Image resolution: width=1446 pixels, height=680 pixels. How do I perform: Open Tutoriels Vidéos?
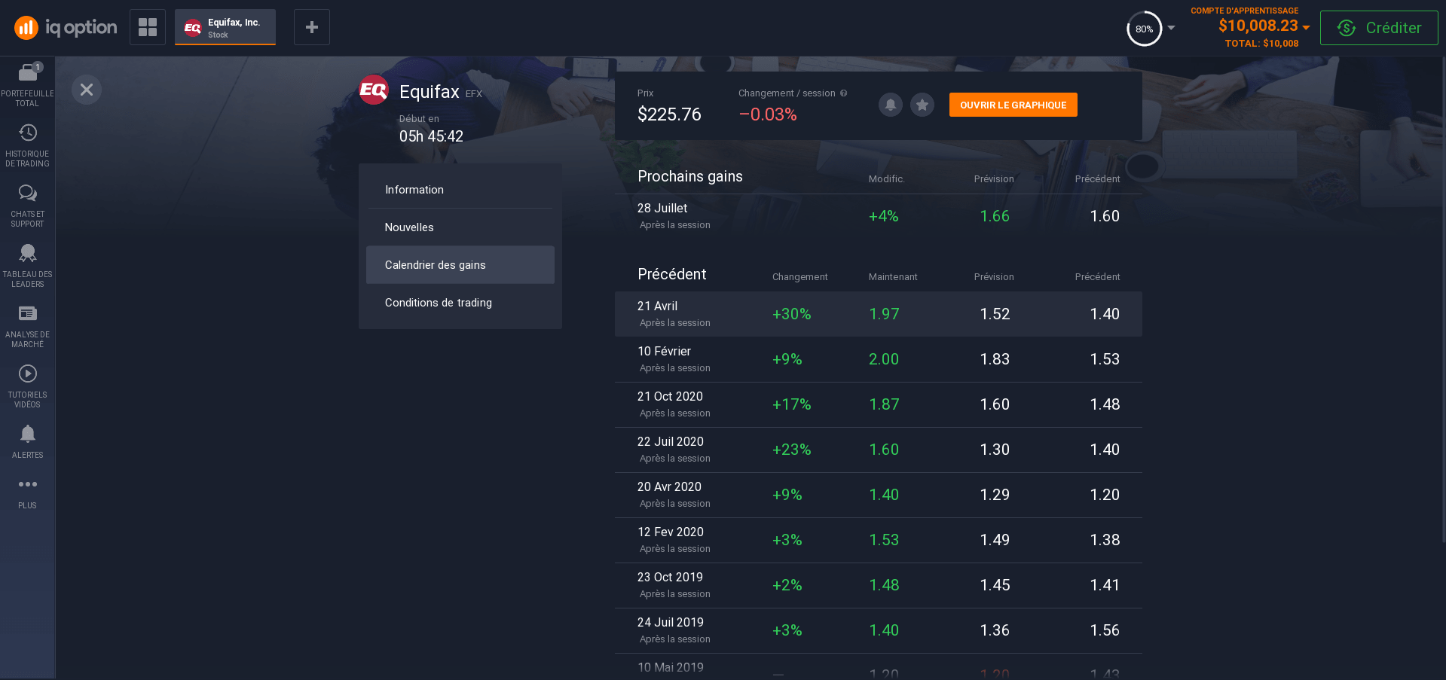[x=27, y=386]
